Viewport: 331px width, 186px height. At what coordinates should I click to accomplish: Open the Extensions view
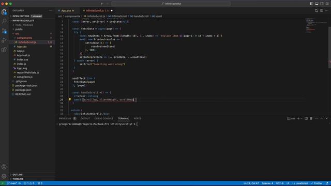(x=4, y=50)
